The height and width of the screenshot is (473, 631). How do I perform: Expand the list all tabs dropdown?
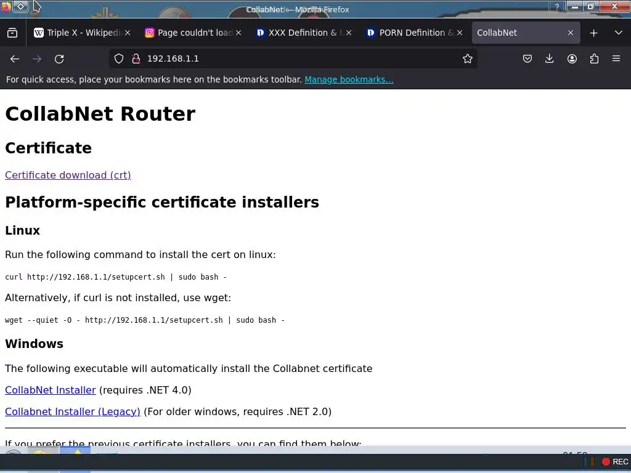[619, 33]
